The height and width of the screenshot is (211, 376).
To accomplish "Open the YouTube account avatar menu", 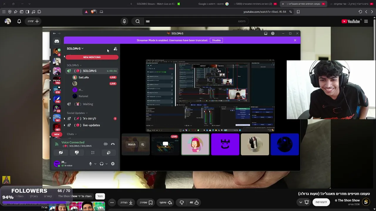I will (8, 21).
